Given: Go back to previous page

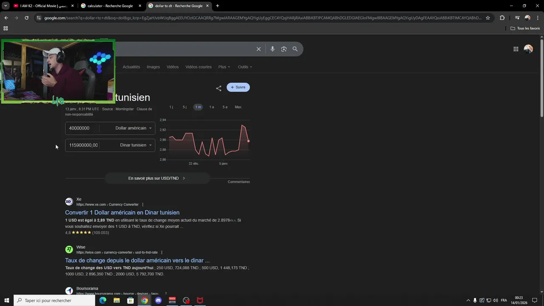Looking at the screenshot, I should [6, 18].
